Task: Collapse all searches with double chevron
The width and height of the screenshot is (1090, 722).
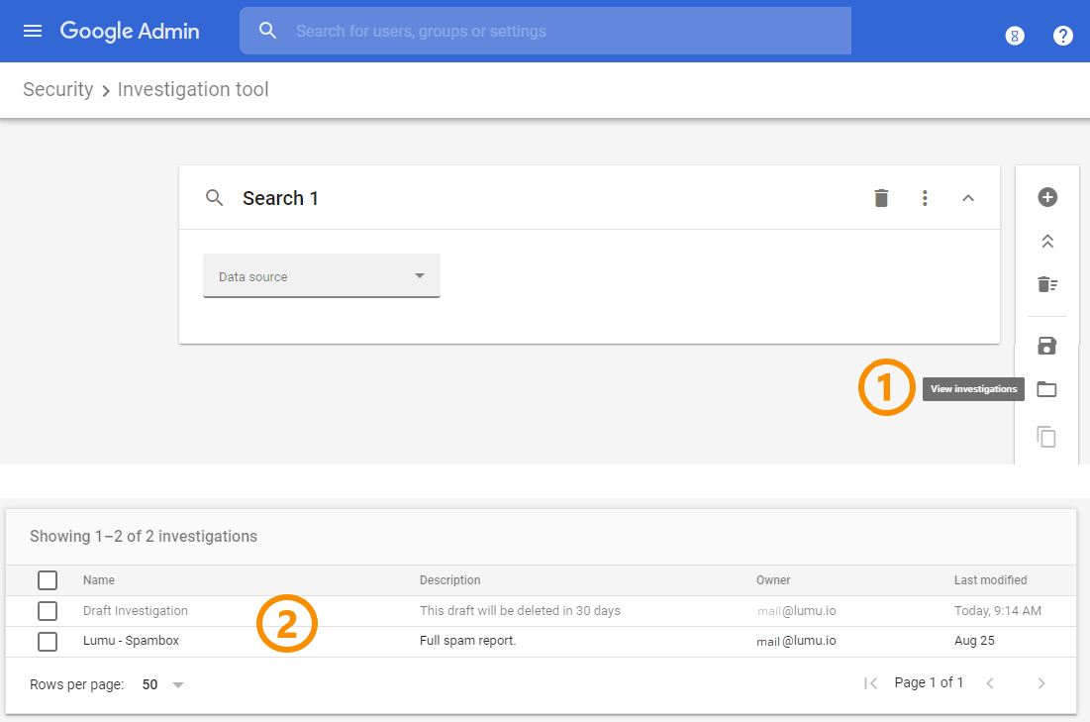Action: click(1046, 242)
